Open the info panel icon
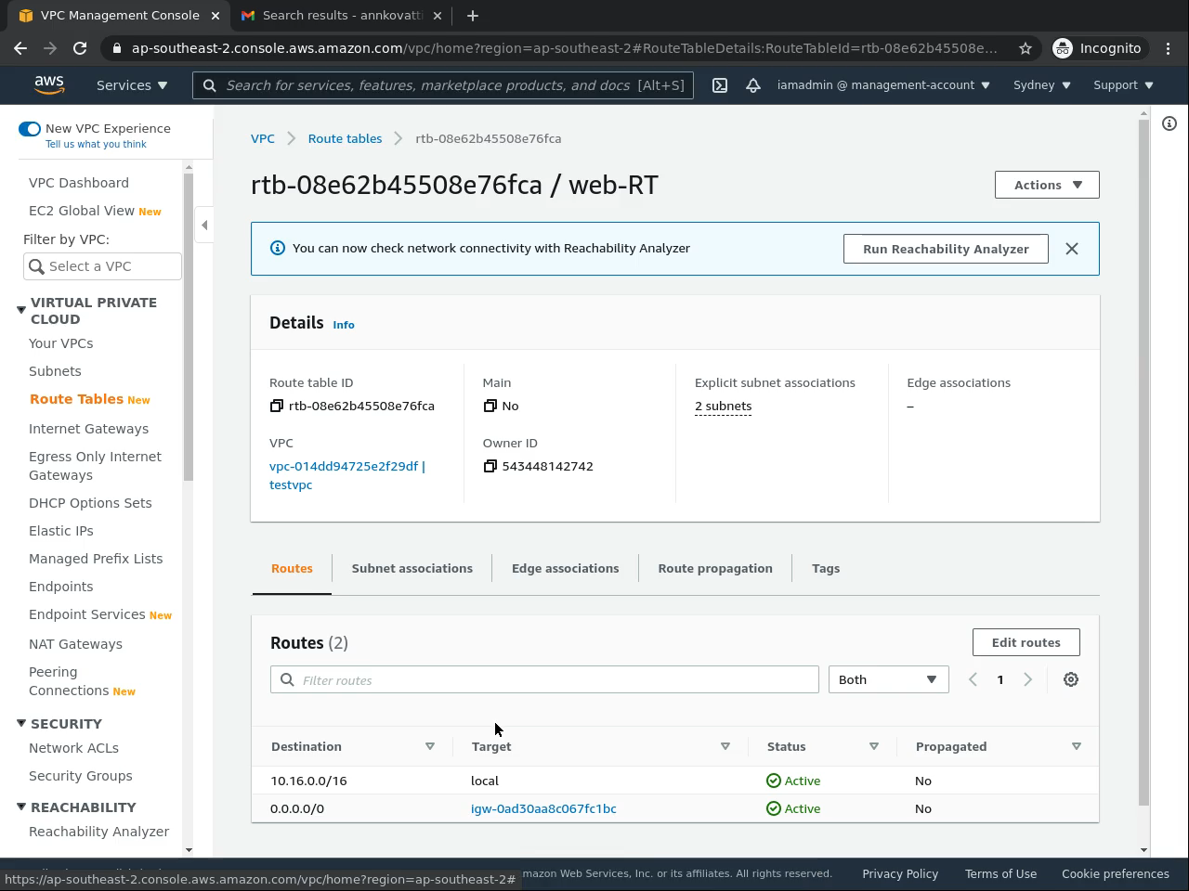This screenshot has height=891, width=1189. [x=1169, y=123]
